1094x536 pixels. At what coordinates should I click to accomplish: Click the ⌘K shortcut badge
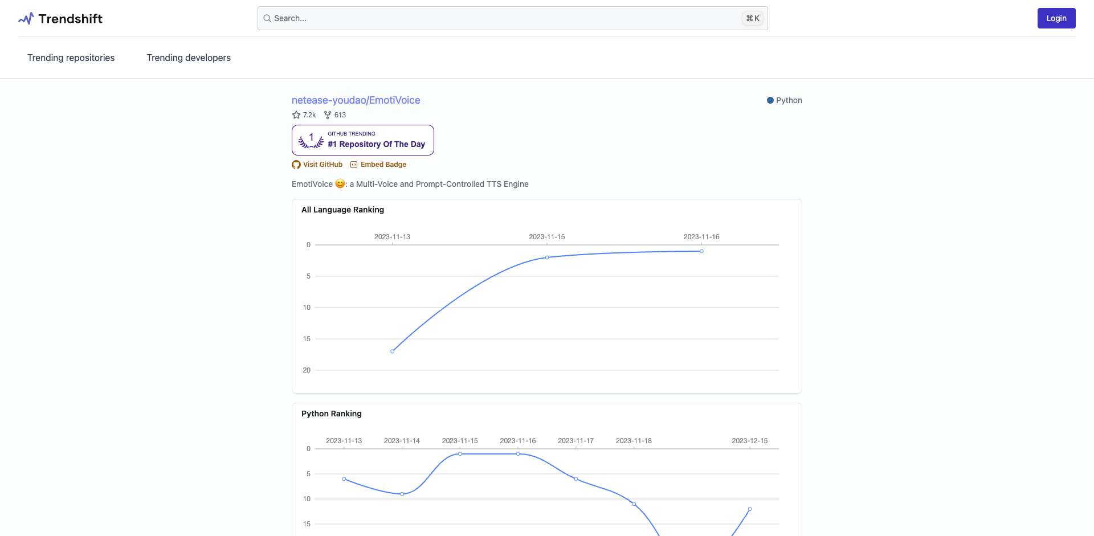coord(753,18)
